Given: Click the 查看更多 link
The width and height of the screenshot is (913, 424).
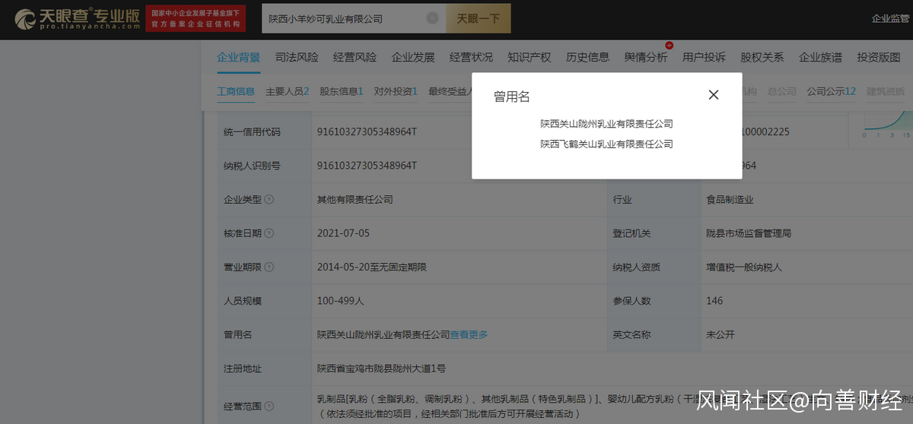Looking at the screenshot, I should 469,334.
